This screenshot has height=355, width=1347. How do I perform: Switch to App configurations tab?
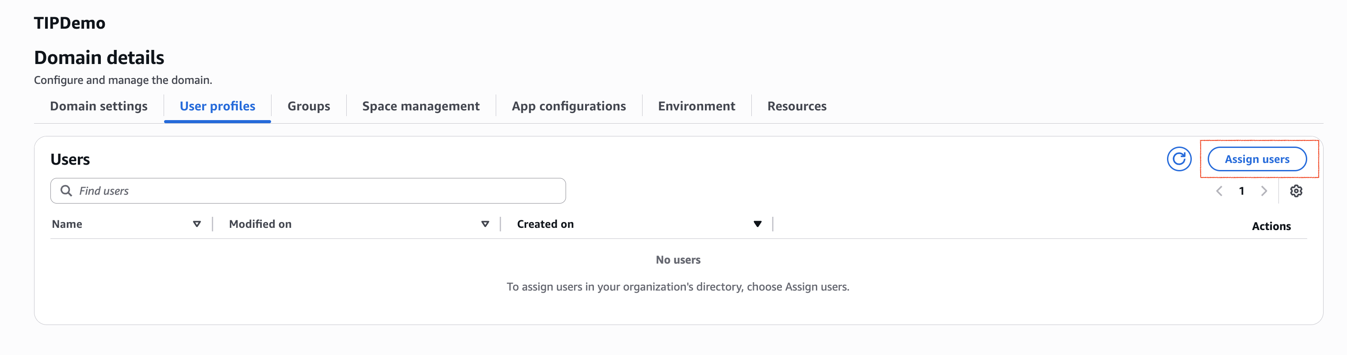tap(568, 106)
